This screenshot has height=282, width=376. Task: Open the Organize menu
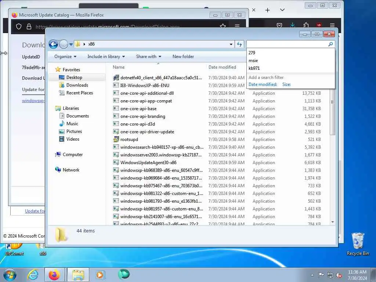[x=65, y=57]
